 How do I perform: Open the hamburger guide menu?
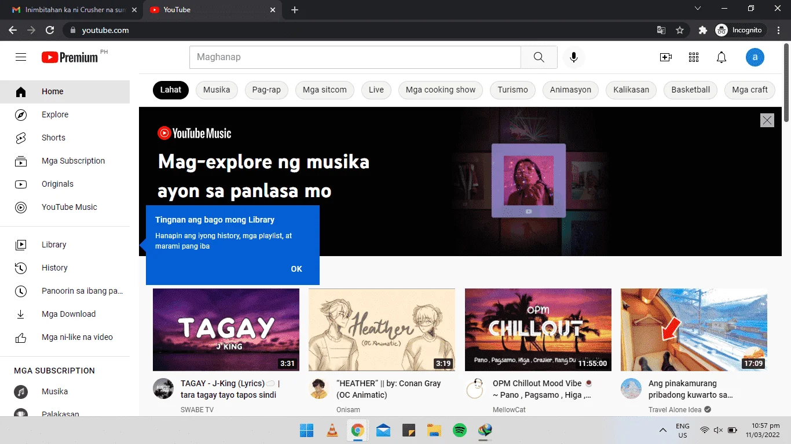coord(21,57)
